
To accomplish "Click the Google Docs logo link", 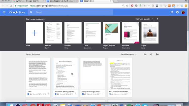I will (x=17, y=12).
